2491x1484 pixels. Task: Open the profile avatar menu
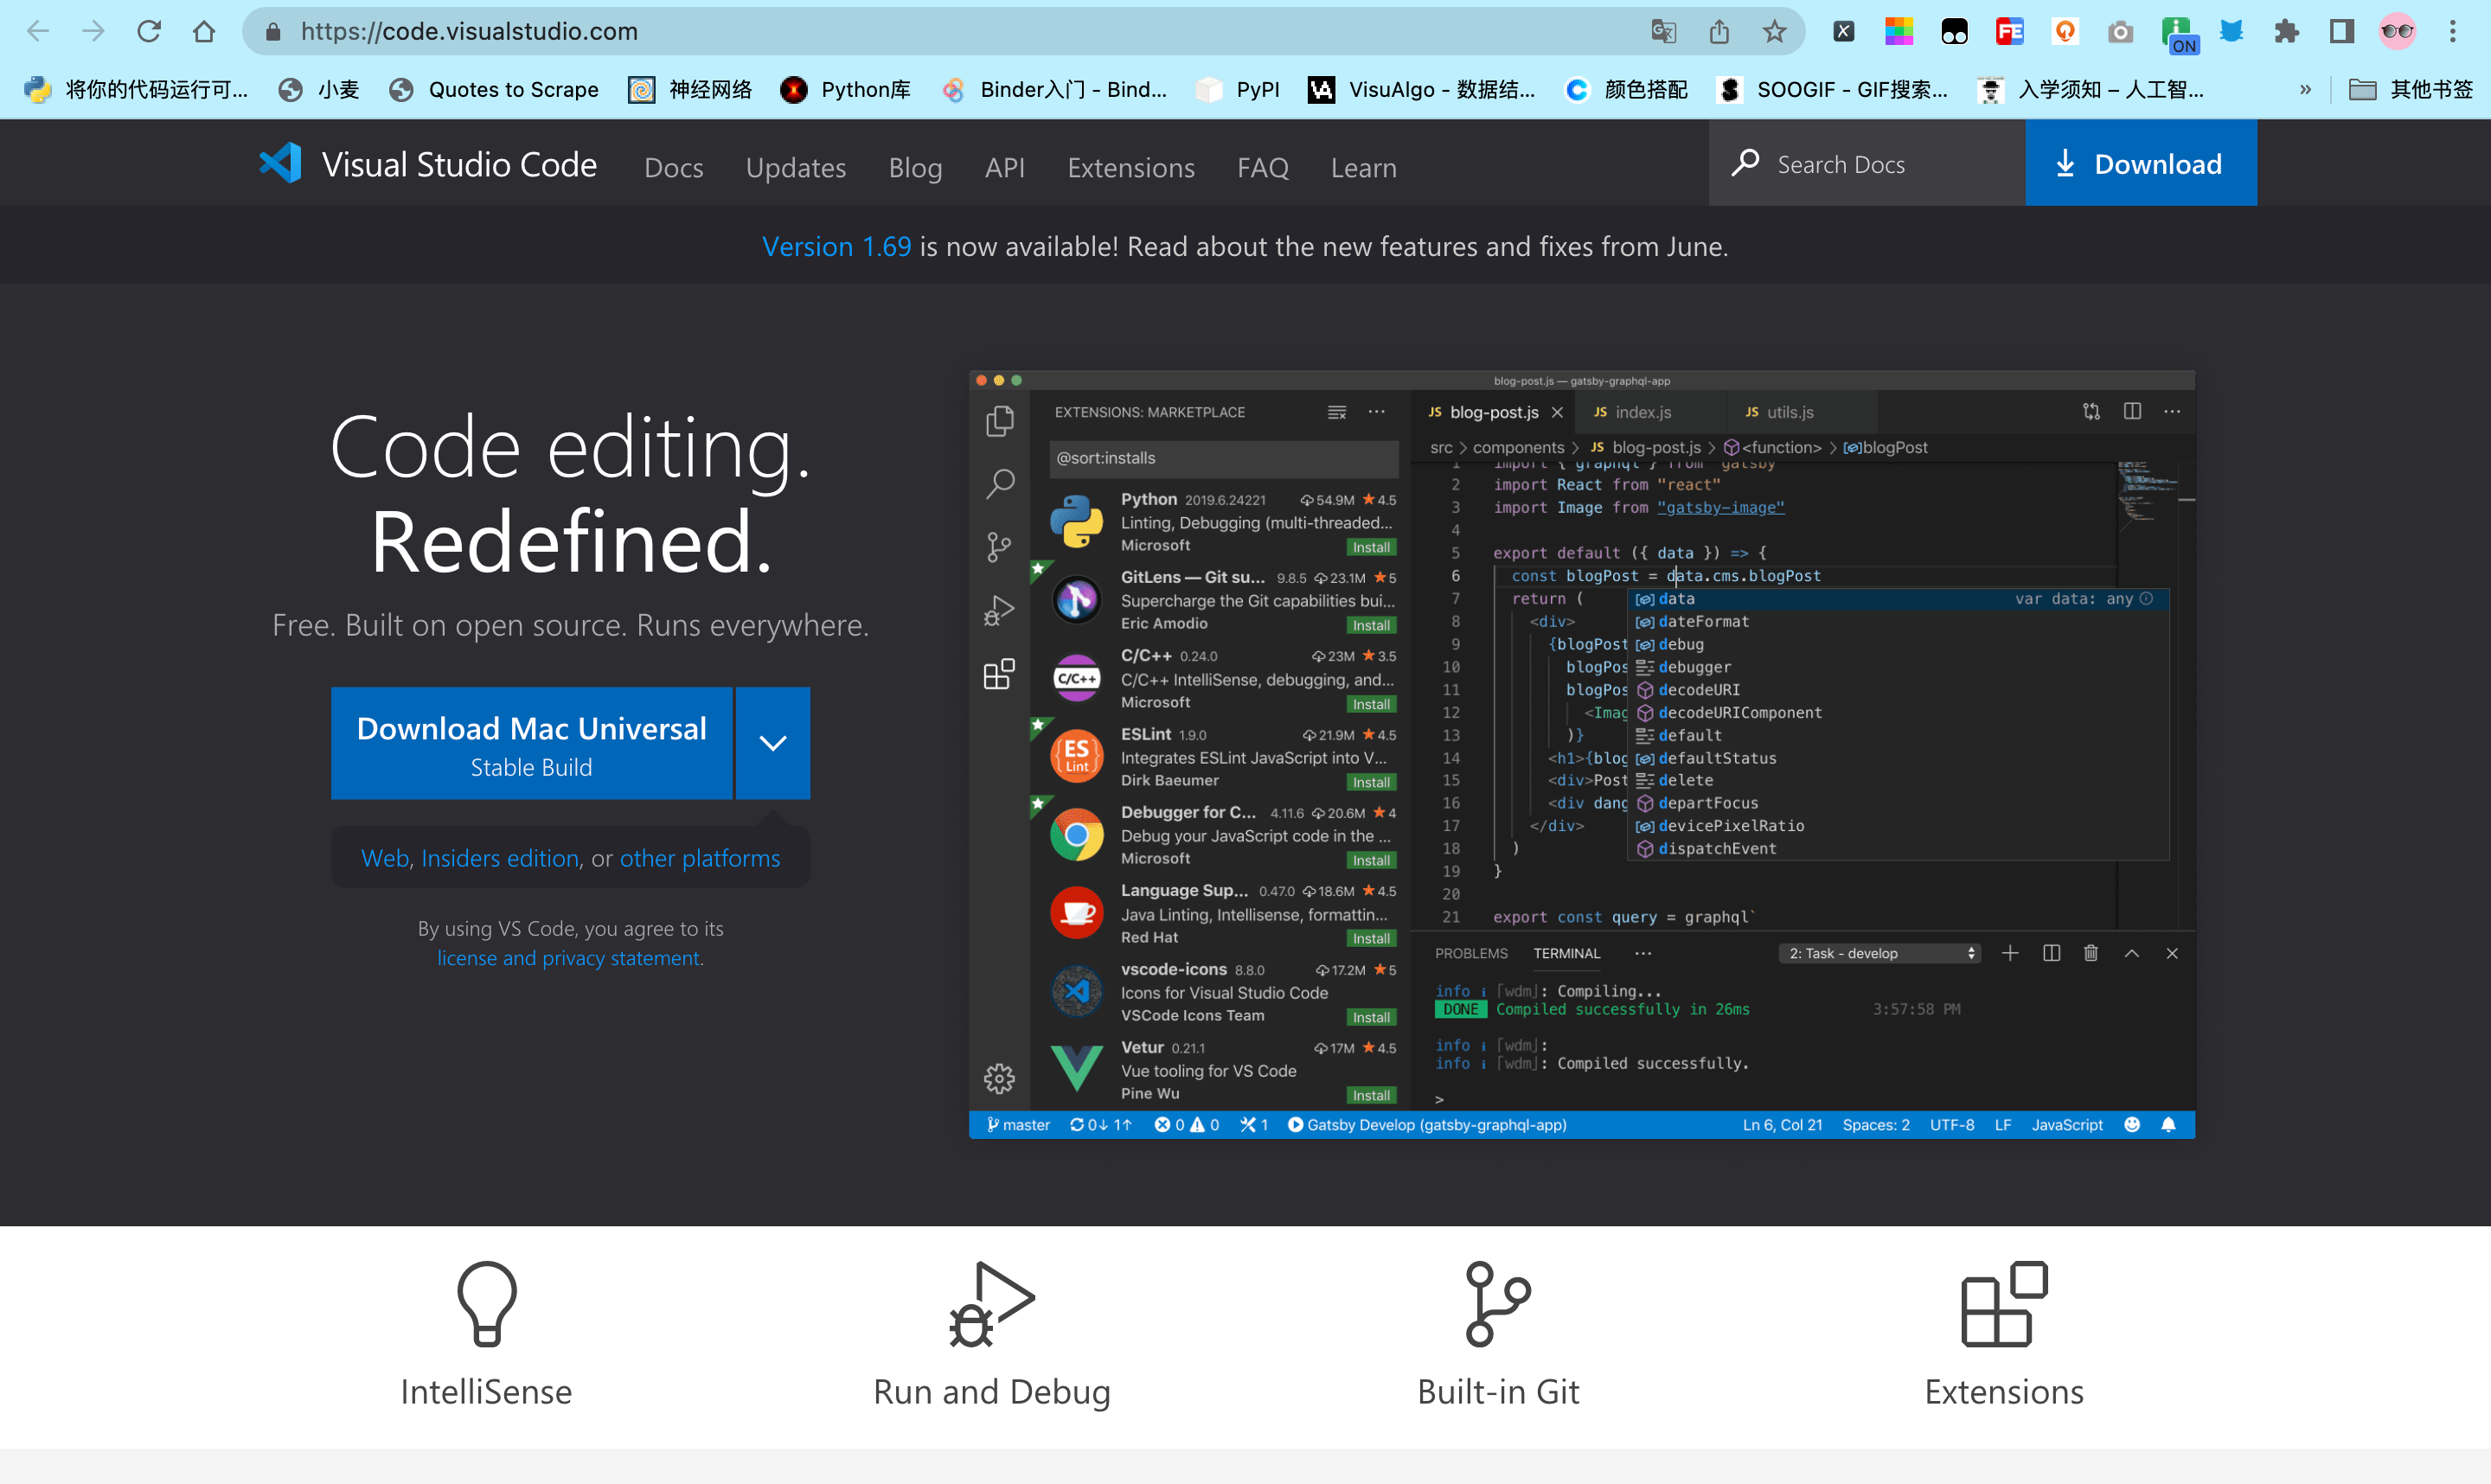2397,32
